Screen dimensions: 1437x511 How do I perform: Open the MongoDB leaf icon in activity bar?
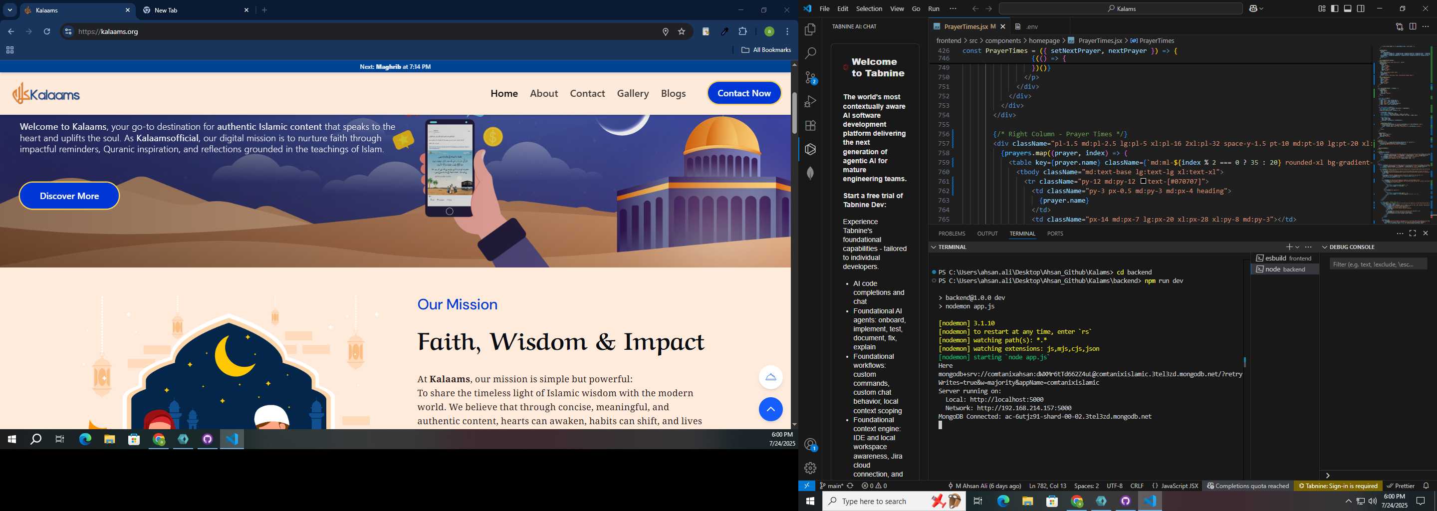(810, 174)
